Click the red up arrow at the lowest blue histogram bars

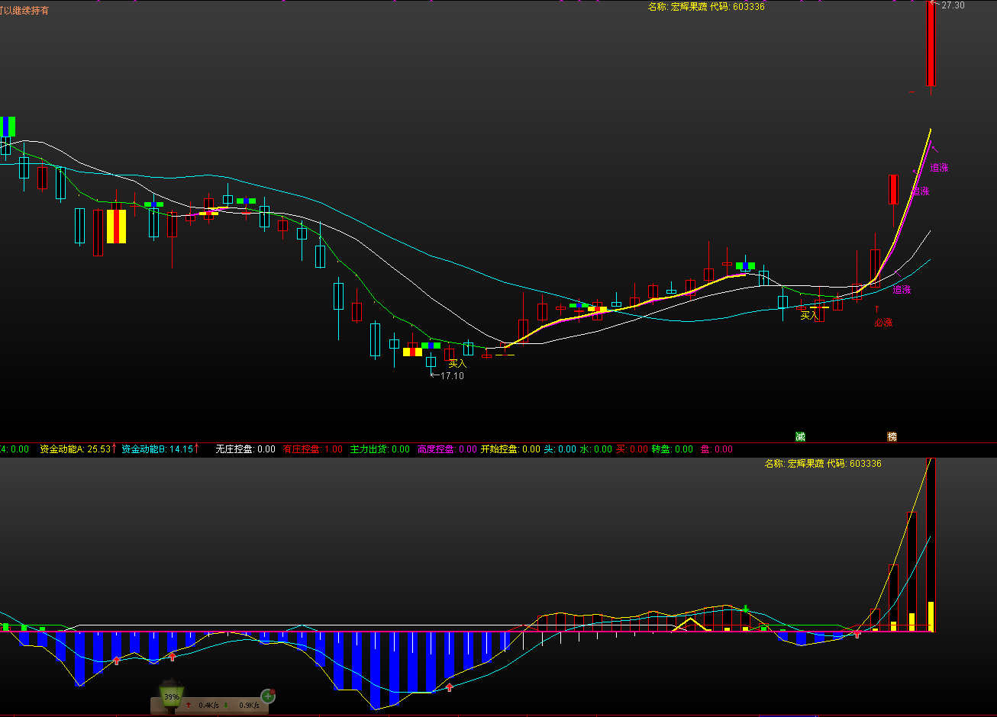point(450,687)
